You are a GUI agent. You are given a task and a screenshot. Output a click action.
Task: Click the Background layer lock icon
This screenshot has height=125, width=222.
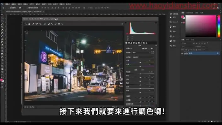218,53
